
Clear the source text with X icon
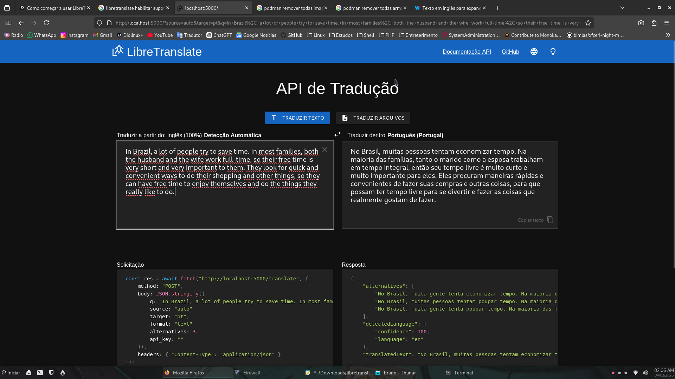click(x=325, y=150)
